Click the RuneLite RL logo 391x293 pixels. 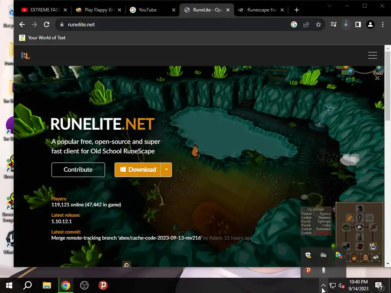tap(26, 55)
